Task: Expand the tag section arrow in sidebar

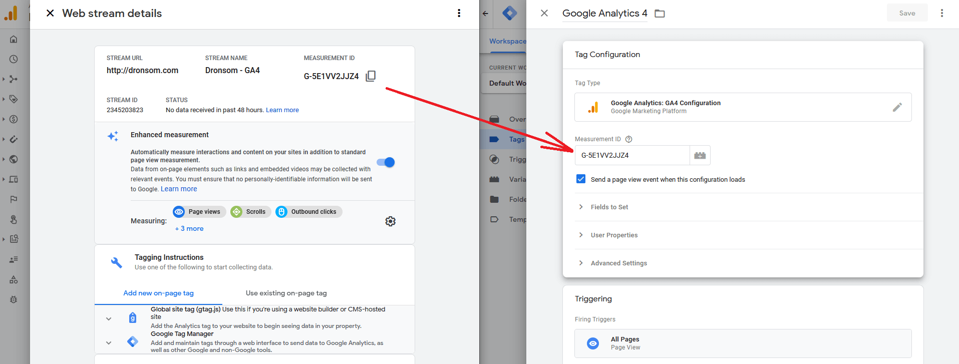Action: pos(4,99)
